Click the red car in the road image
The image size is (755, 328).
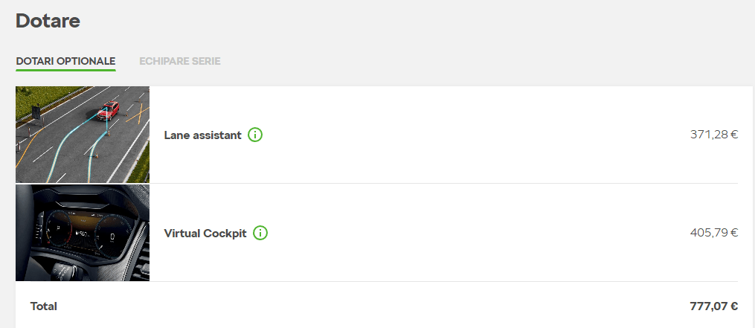point(109,111)
